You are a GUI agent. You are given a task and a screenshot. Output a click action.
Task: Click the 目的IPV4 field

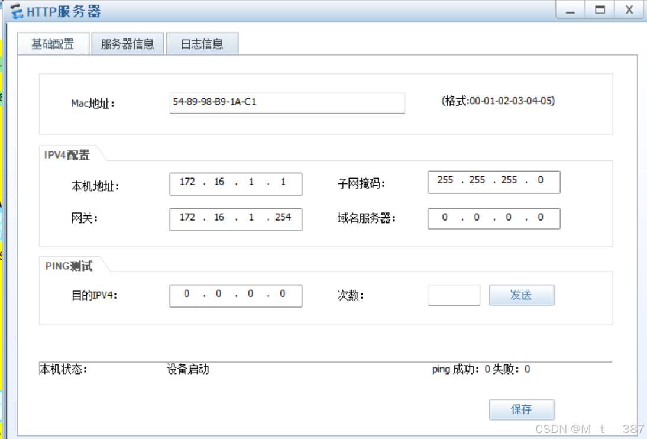pyautogui.click(x=235, y=295)
